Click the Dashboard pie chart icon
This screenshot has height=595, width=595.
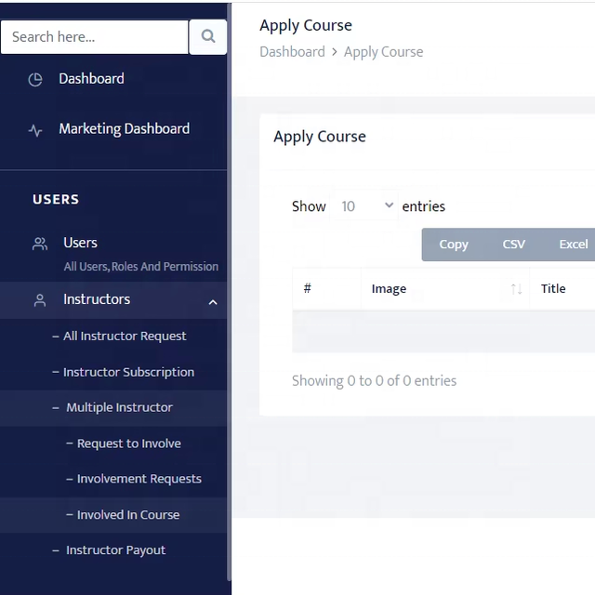(35, 80)
